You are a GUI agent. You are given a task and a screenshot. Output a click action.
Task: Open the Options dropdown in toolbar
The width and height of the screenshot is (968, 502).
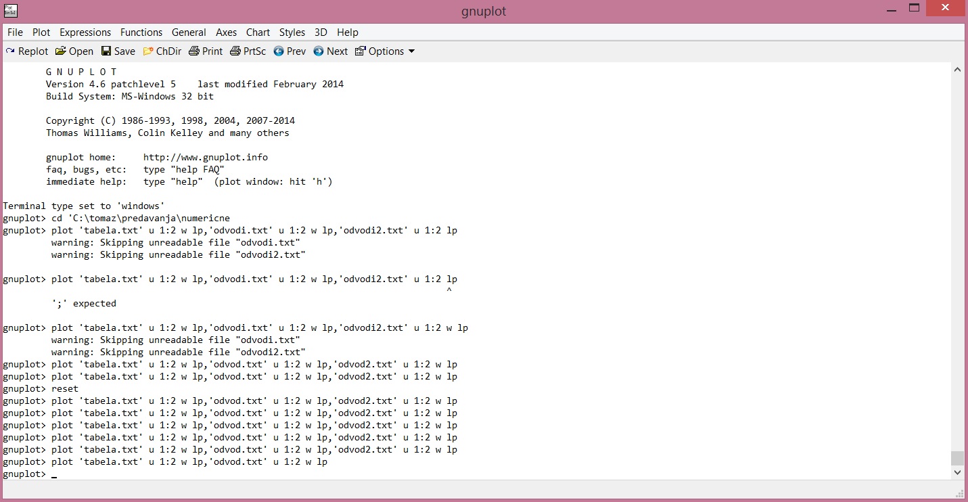385,51
